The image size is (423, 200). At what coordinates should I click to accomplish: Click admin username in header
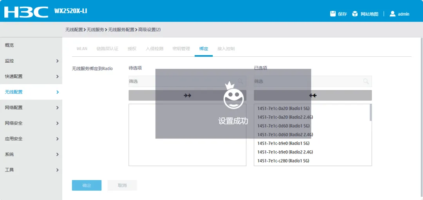[403, 14]
